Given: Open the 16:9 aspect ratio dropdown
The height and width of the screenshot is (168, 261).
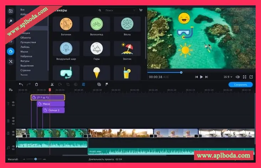Looking at the screenshot, I should pyautogui.click(x=228, y=77).
